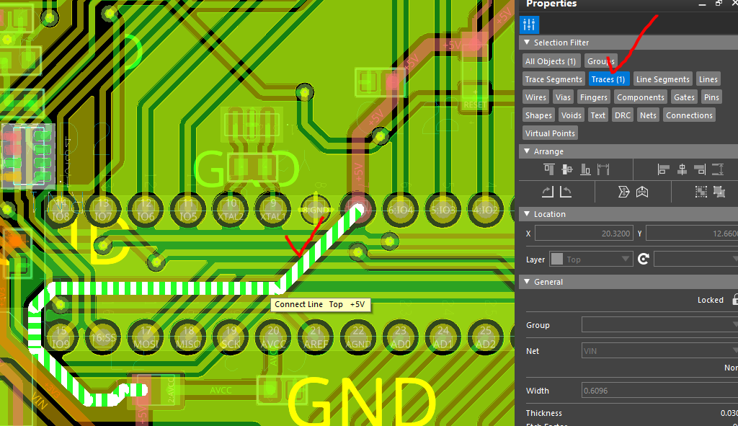Toggle the All Objects (1) filter
738x426 pixels.
coord(551,61)
